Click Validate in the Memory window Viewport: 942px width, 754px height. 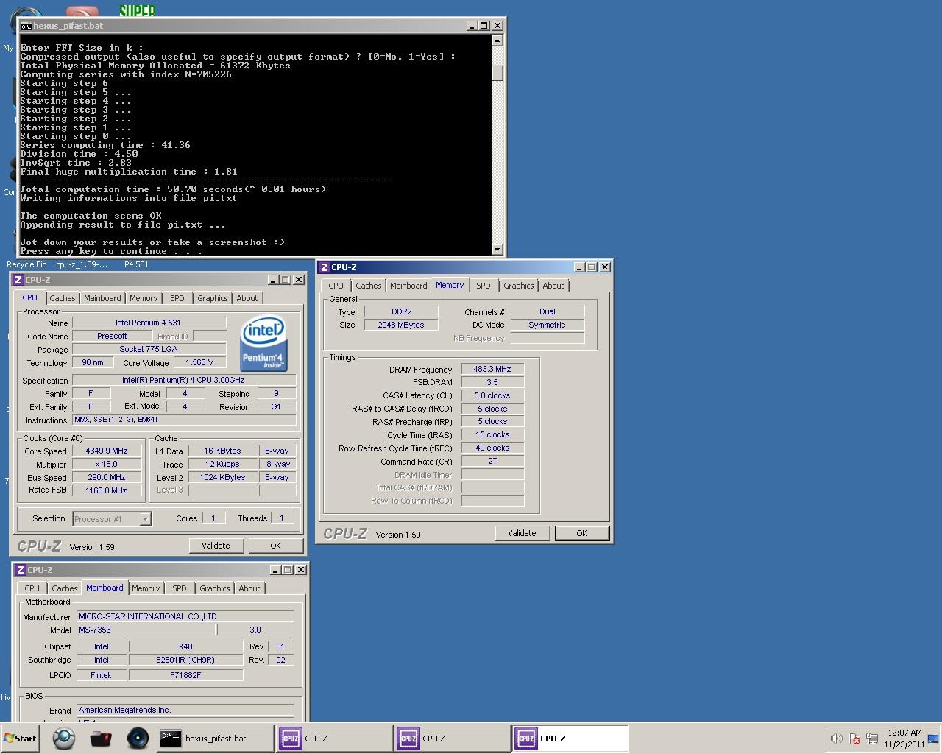pos(522,533)
